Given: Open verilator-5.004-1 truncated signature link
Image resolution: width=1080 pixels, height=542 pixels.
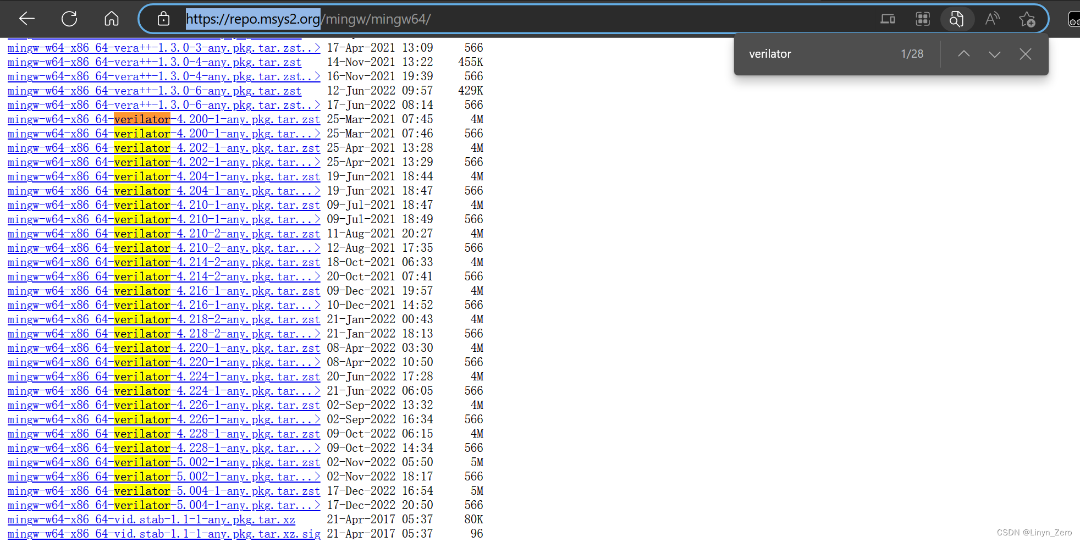Looking at the screenshot, I should (x=164, y=505).
